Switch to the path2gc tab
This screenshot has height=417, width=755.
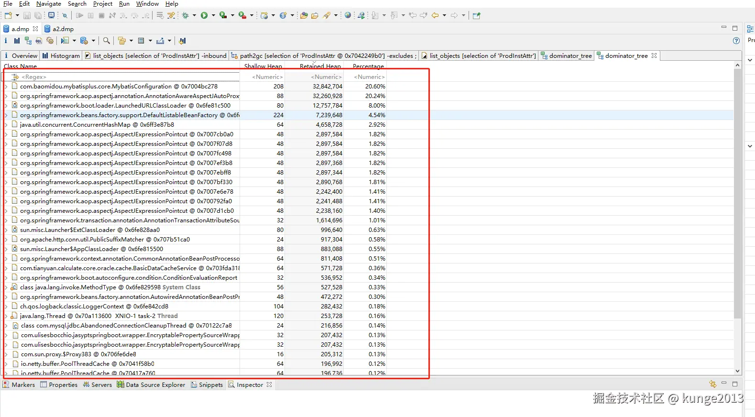click(324, 55)
